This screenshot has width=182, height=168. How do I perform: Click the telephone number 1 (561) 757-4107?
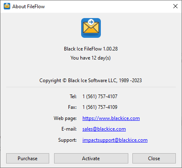tap(100, 97)
